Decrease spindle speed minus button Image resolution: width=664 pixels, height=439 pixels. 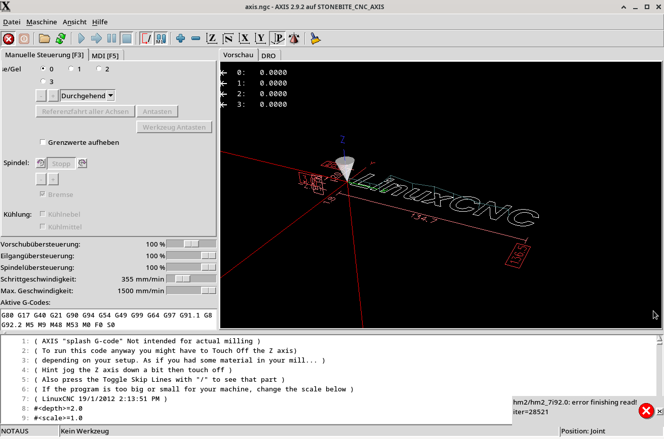[41, 179]
